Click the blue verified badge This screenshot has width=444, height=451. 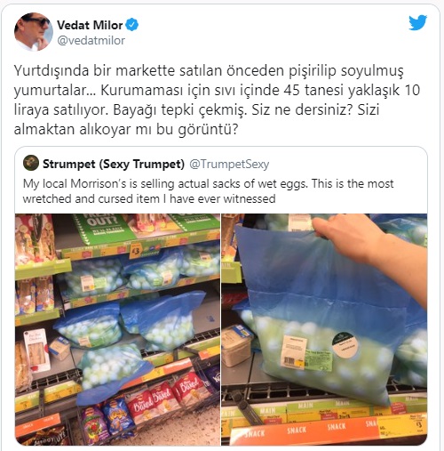click(x=132, y=25)
